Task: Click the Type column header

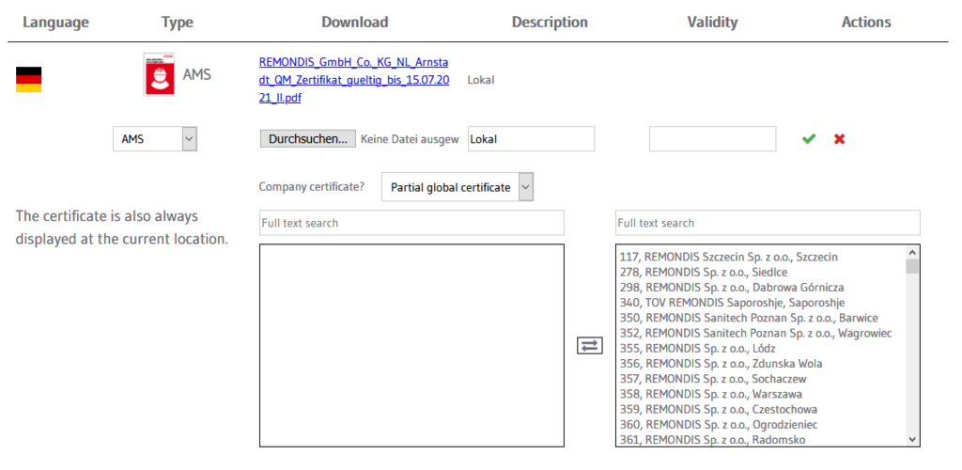Action: pos(178,23)
